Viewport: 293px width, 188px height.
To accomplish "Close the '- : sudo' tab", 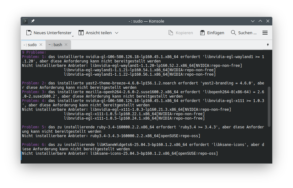I will point(41,45).
